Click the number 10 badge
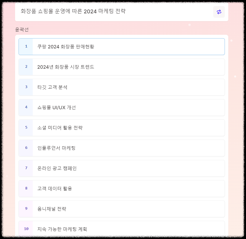Screen dimensions: 246x239 (26, 229)
